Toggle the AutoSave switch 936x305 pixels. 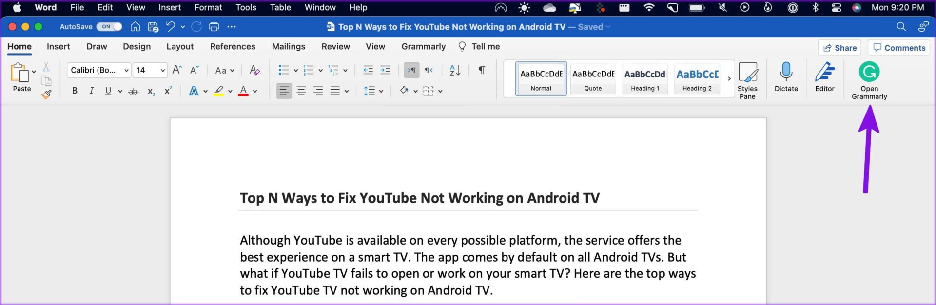tap(109, 27)
